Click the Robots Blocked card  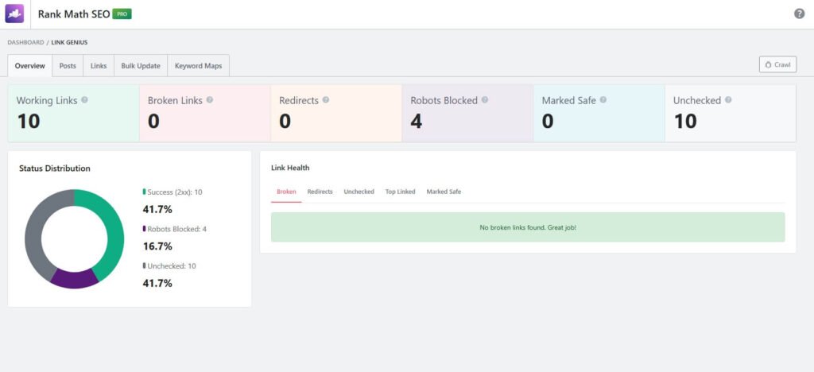point(467,114)
